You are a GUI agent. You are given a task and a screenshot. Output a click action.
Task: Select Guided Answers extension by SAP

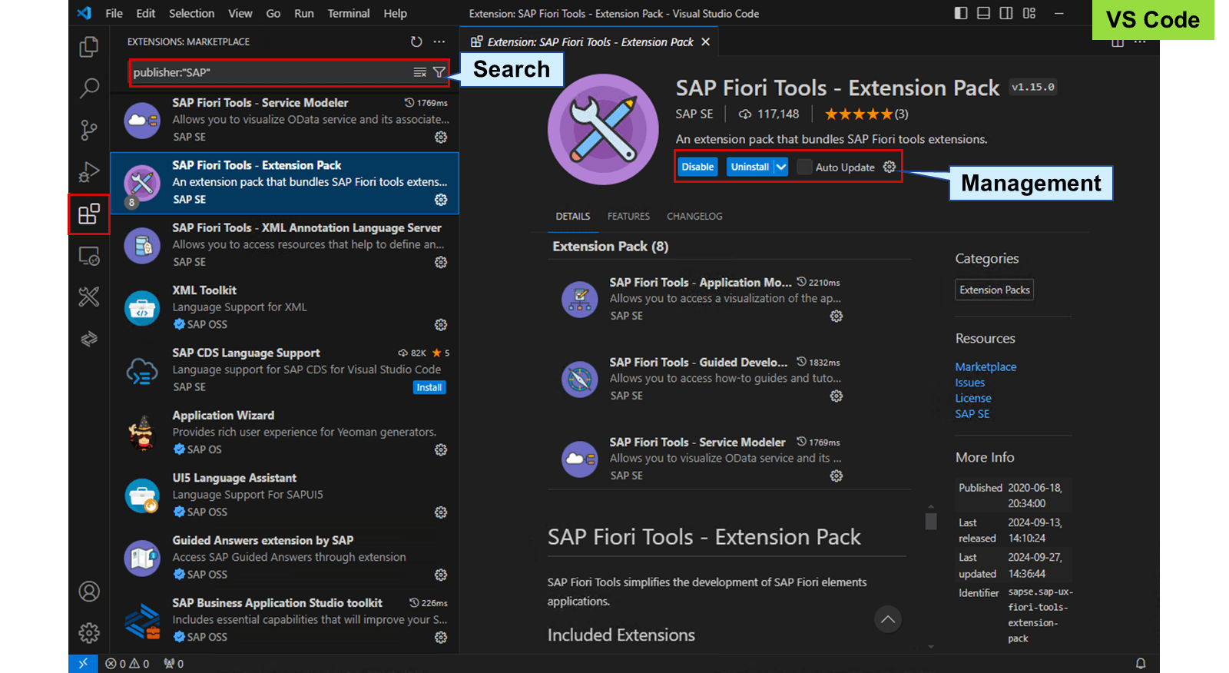pyautogui.click(x=285, y=559)
